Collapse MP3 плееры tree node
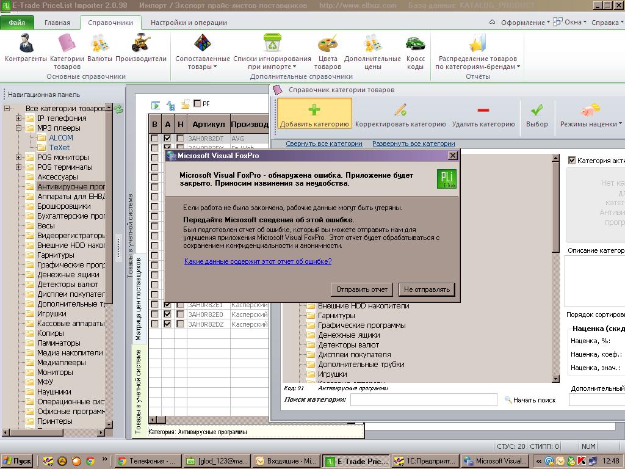 pyautogui.click(x=18, y=128)
